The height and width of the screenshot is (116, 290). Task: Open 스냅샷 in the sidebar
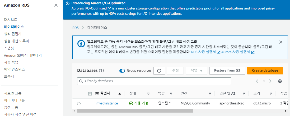coord(9,48)
